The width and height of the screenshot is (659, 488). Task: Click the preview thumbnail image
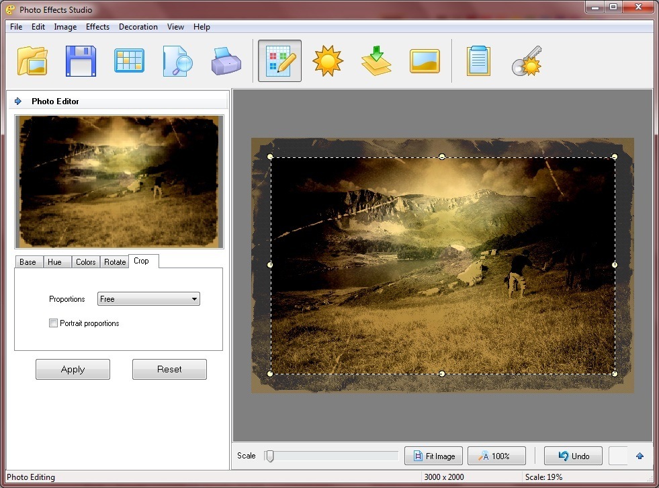(x=119, y=180)
